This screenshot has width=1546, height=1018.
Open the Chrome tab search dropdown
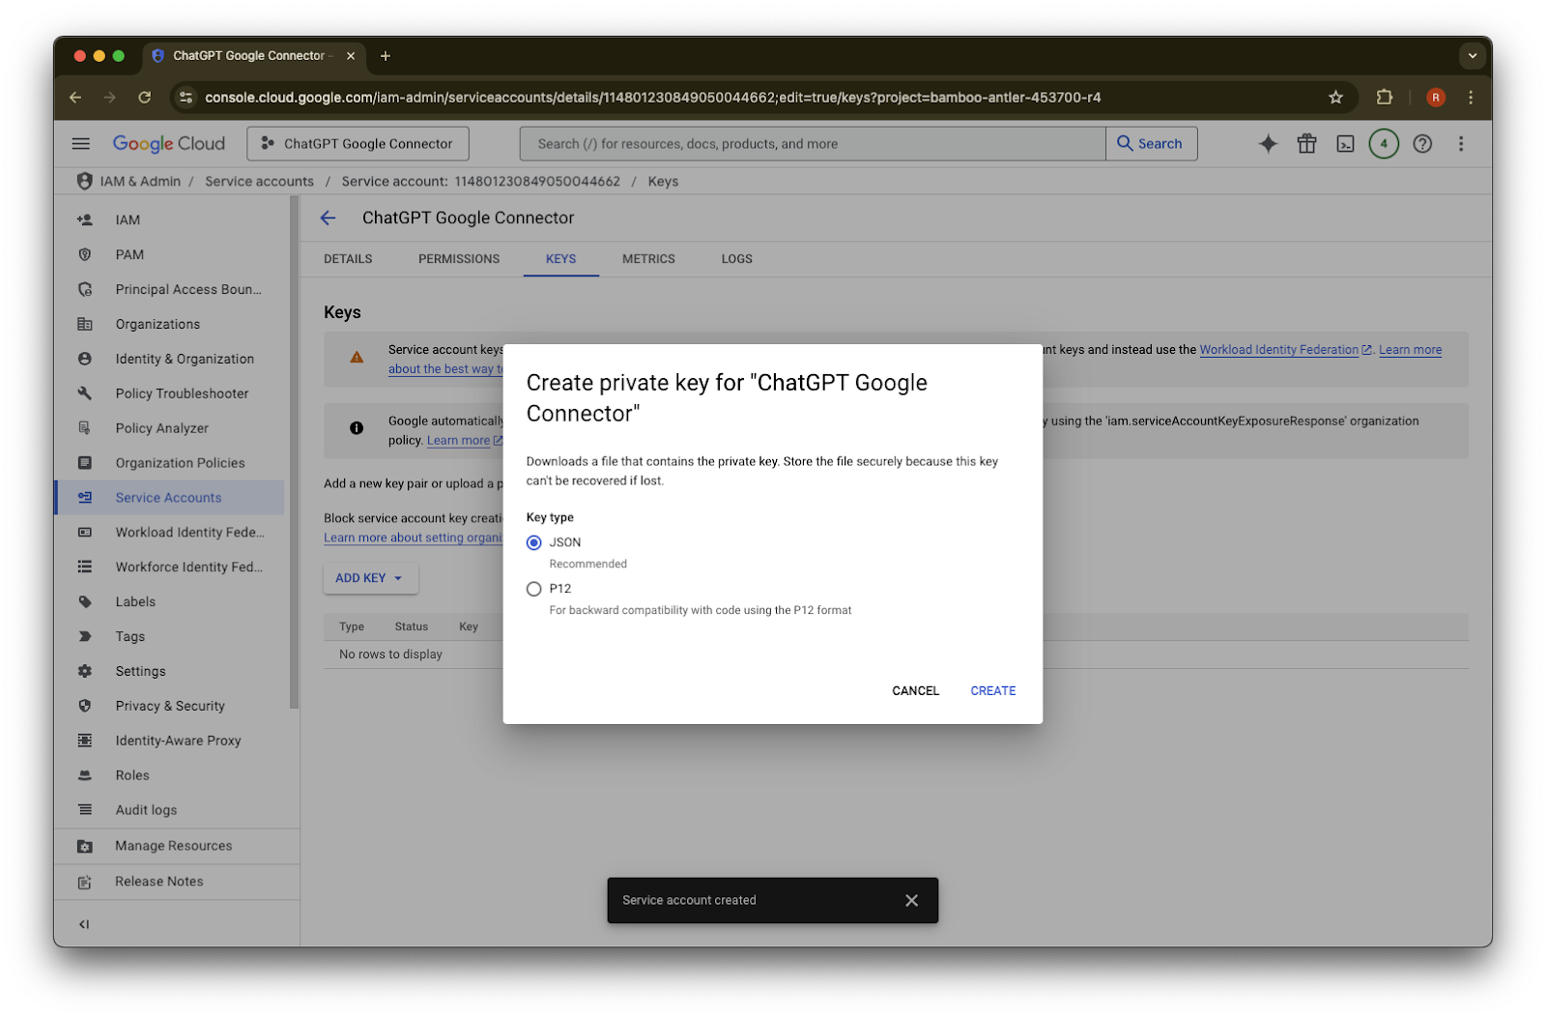coord(1473,56)
